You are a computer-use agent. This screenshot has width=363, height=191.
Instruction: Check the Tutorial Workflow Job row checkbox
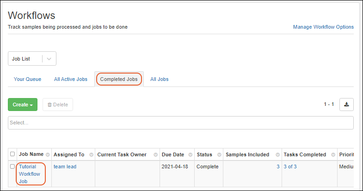point(12,166)
